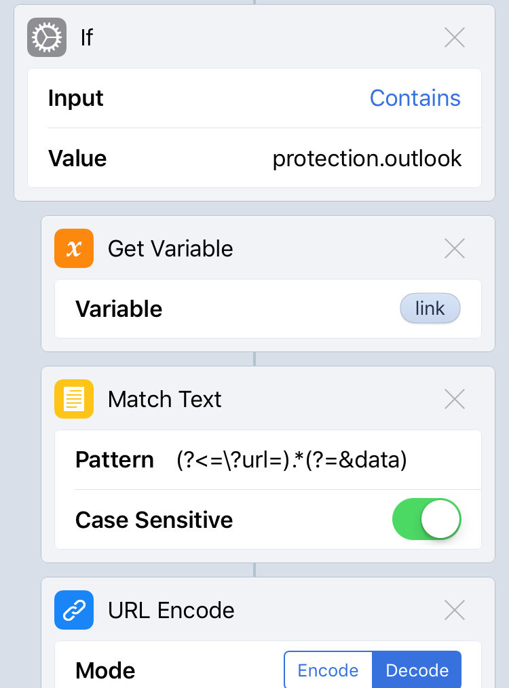
Task: Remove the Match Text action
Action: [454, 399]
